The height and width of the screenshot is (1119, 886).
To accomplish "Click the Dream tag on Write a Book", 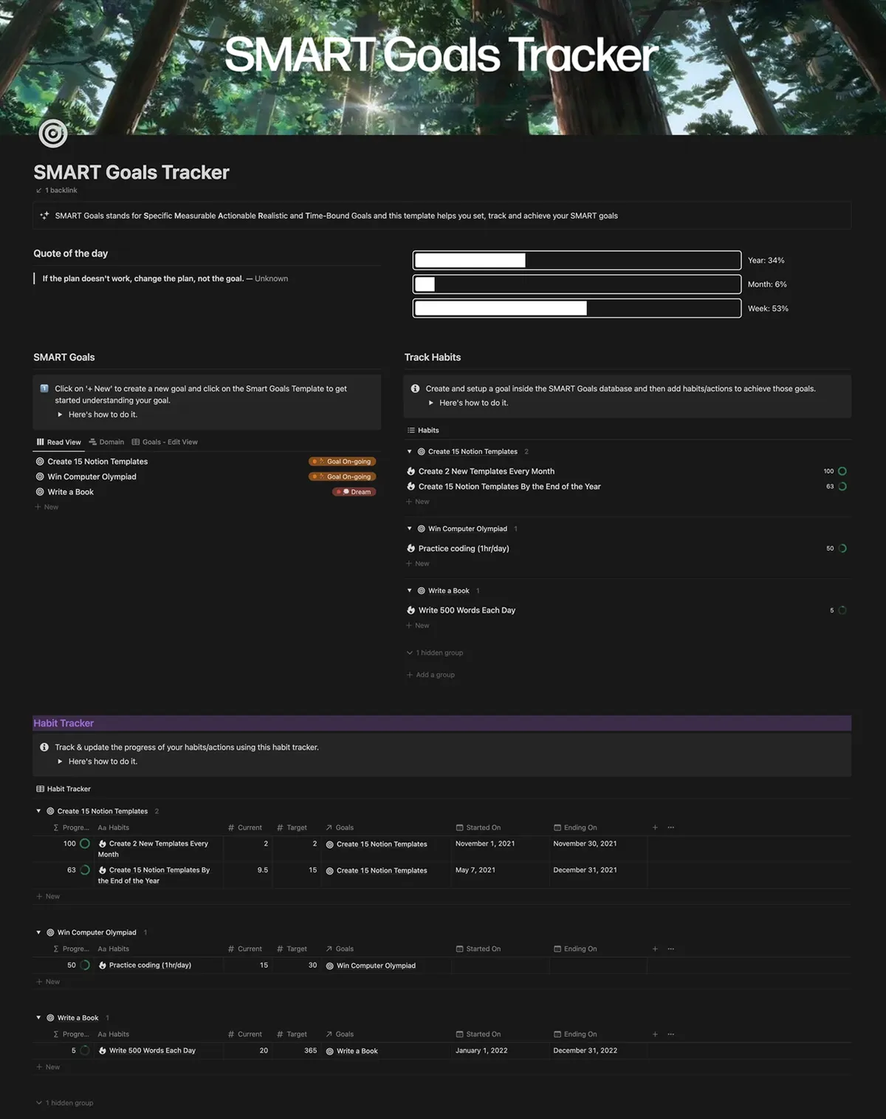I will 354,492.
